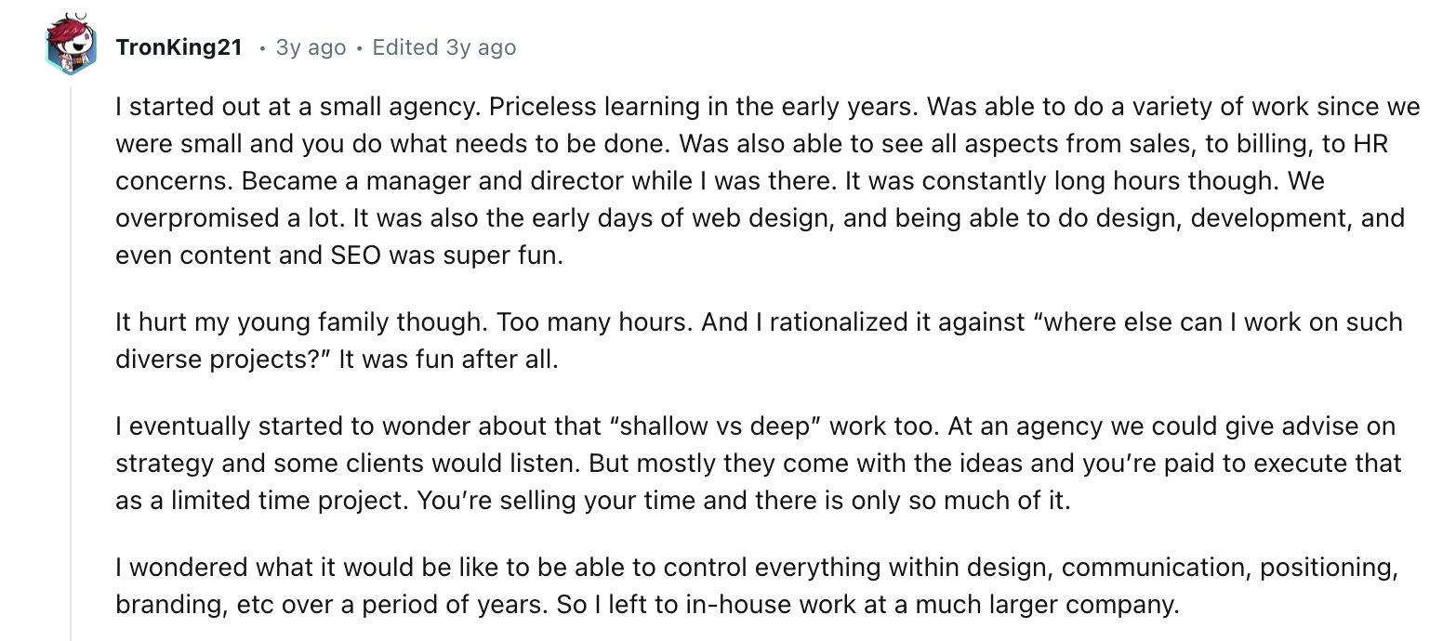
Task: Click TronKing21's avatar image
Action: tap(71, 46)
